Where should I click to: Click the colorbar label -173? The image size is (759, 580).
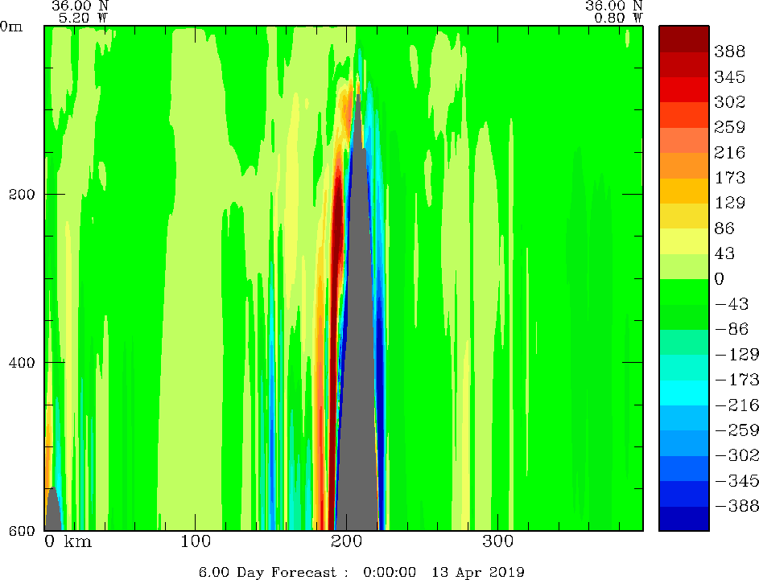[x=736, y=379]
